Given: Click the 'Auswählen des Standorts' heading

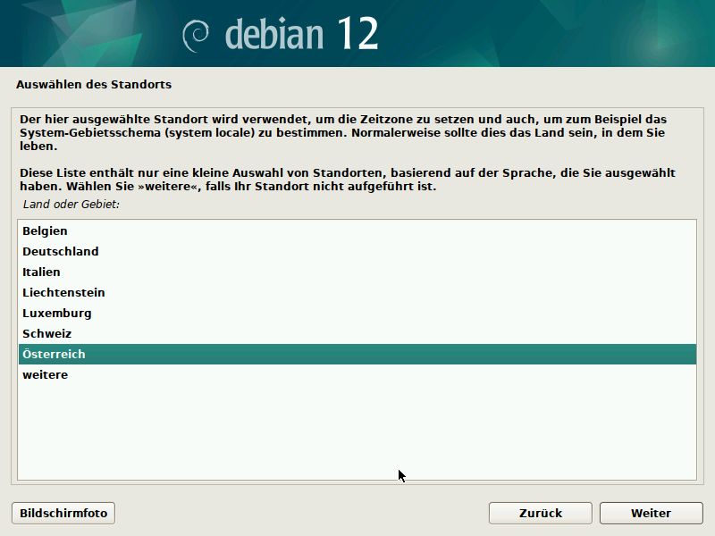Looking at the screenshot, I should 94,85.
